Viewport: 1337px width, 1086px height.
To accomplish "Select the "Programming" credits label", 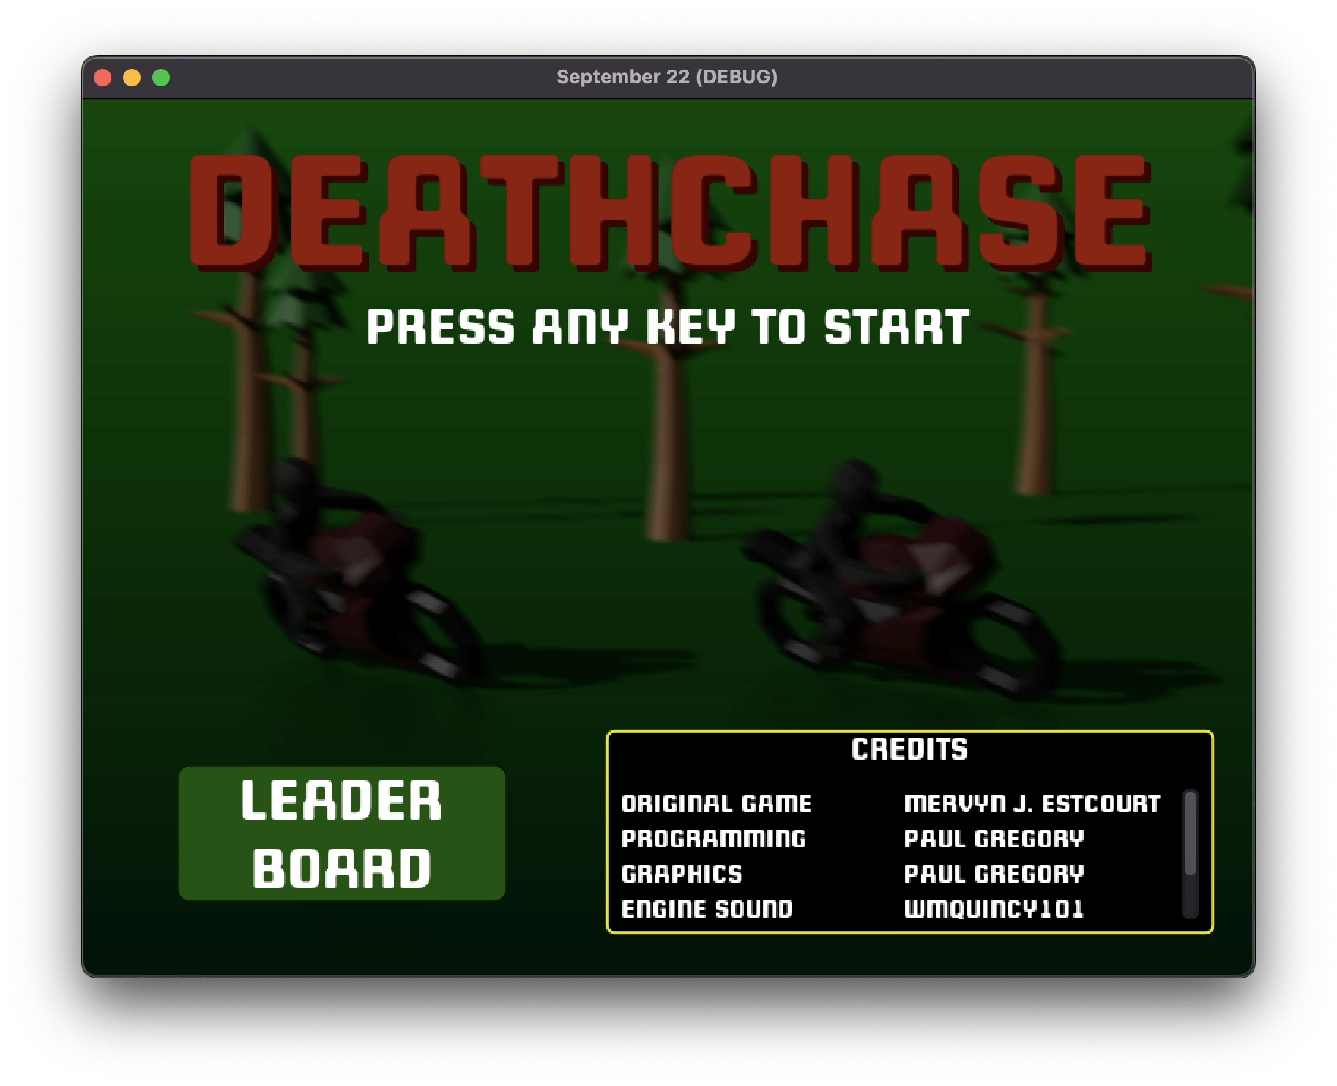I will [x=714, y=839].
